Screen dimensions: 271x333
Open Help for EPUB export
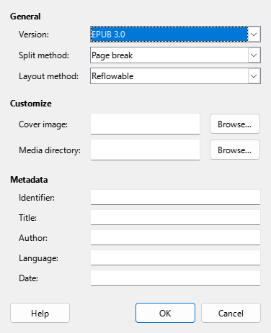point(40,313)
